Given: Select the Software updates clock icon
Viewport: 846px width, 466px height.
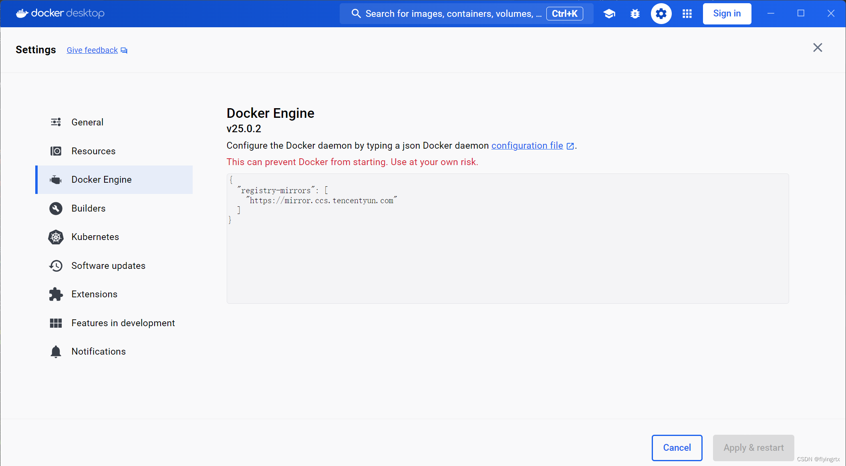Looking at the screenshot, I should (56, 265).
